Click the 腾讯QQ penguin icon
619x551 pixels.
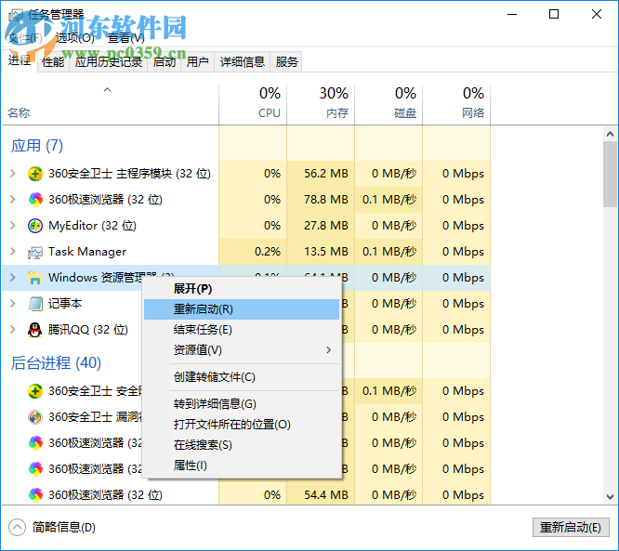pos(35,330)
